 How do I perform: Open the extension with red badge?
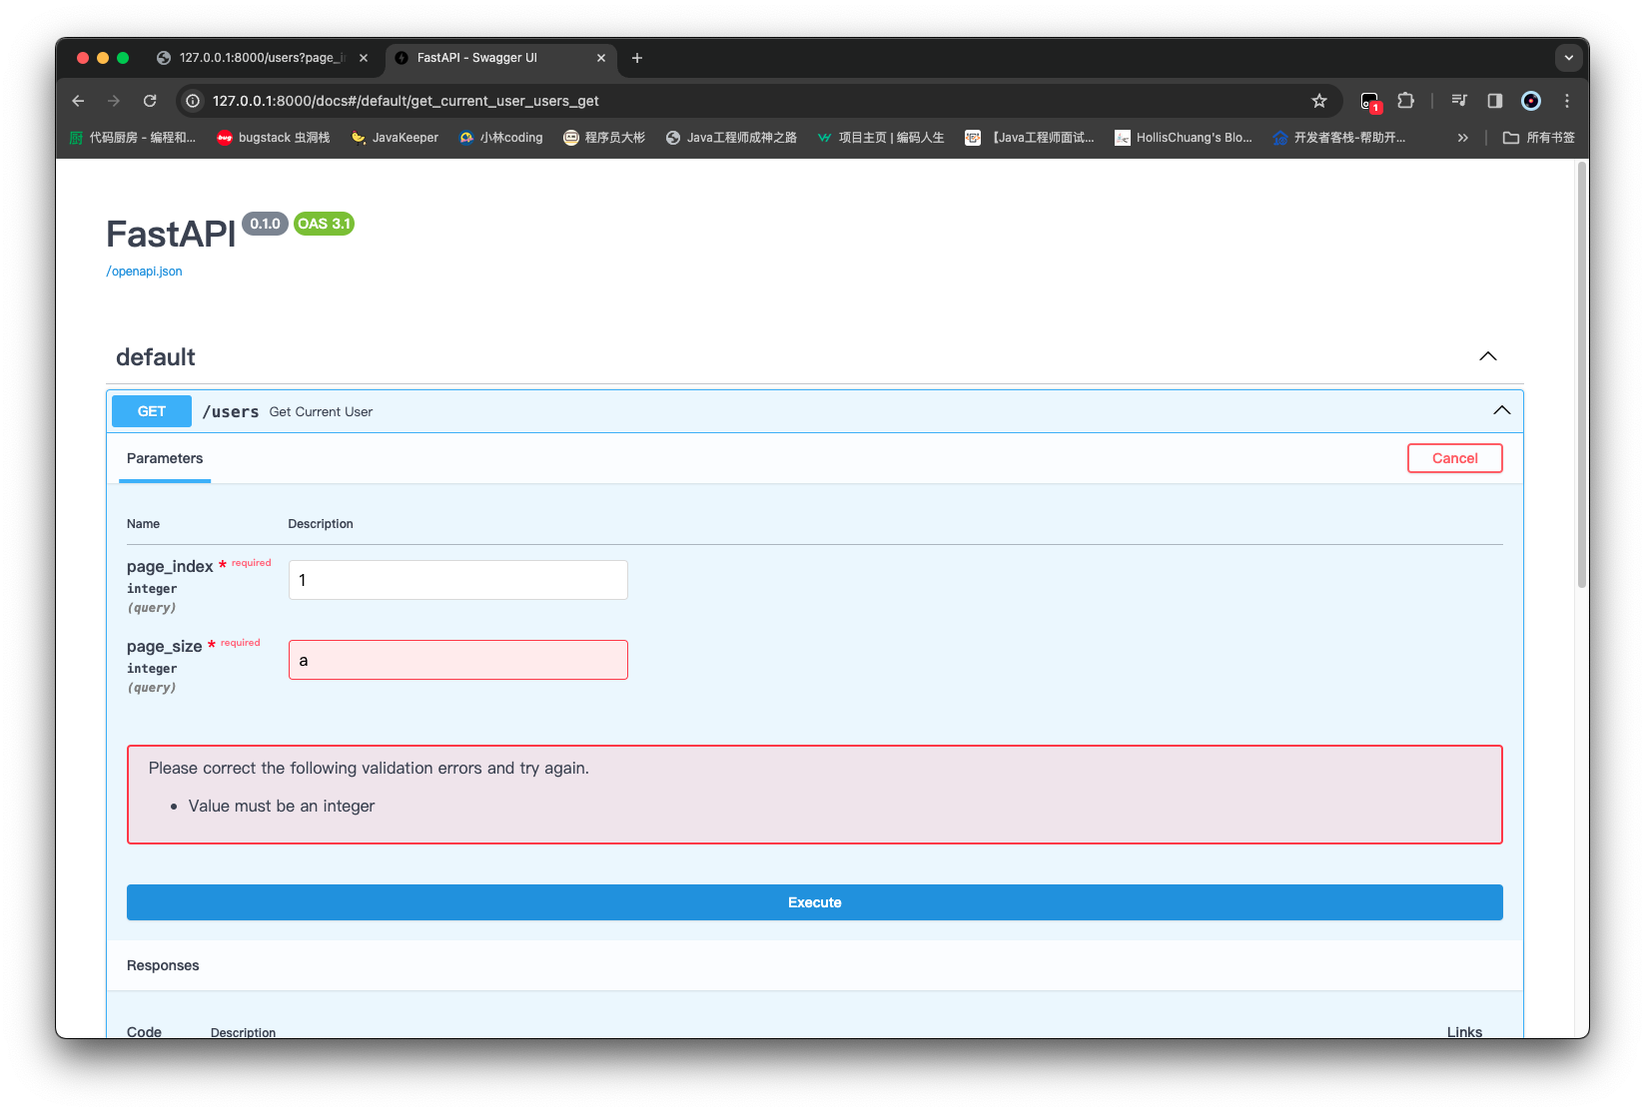click(x=1370, y=101)
